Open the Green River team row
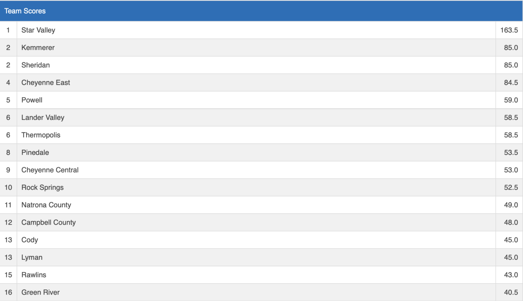Image resolution: width=523 pixels, height=301 pixels. click(x=40, y=292)
